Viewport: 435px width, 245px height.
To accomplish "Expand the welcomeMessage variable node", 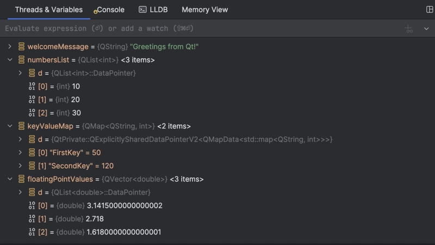I will point(10,47).
